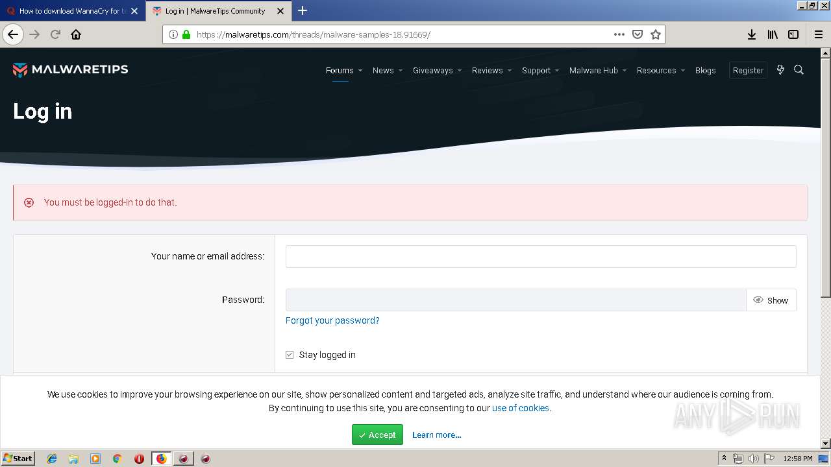Viewport: 831px width, 467px height.
Task: Open the News nav item
Action: pos(383,71)
